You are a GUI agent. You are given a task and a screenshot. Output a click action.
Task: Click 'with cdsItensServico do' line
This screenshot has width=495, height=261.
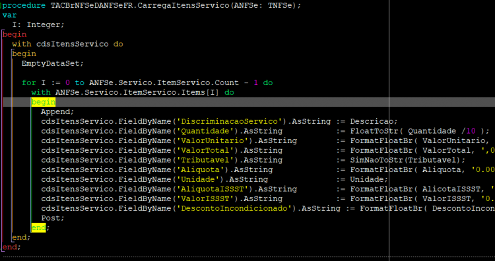click(67, 44)
